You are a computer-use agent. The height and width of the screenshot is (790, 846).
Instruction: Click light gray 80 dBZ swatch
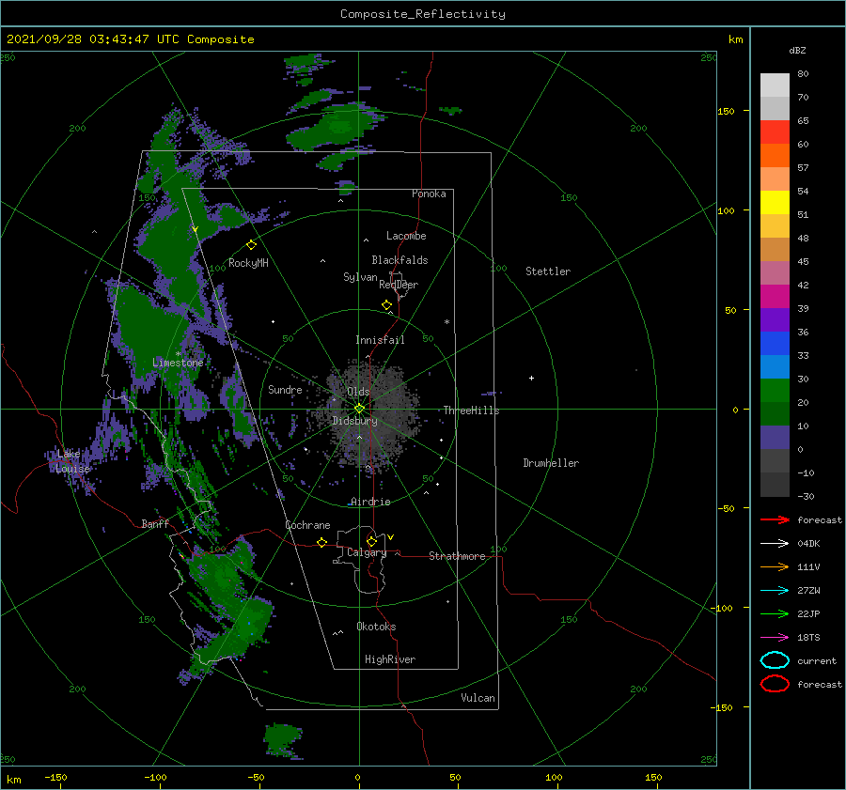775,85
